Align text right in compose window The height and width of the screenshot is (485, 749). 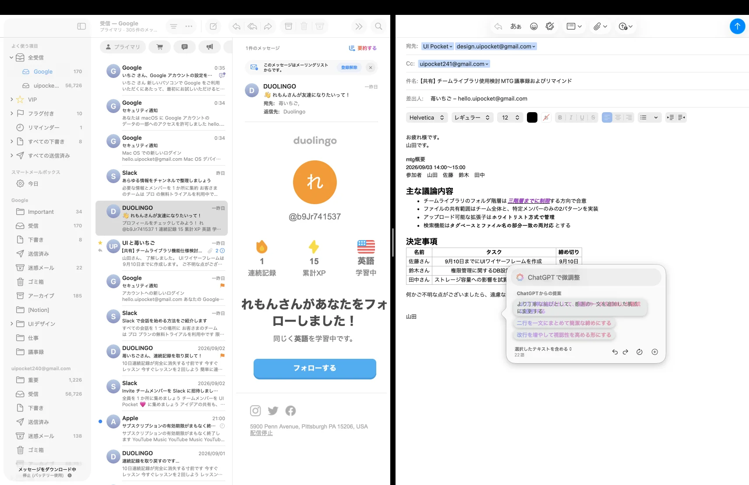click(x=629, y=117)
